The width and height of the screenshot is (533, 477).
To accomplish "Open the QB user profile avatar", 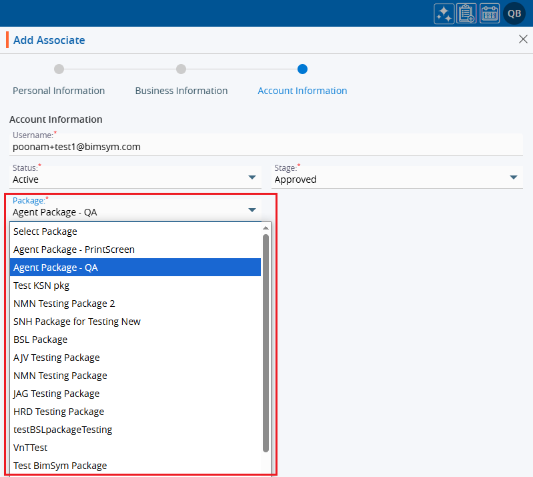I will point(514,13).
